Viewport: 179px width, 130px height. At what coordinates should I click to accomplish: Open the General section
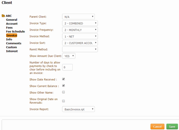[x=11, y=20]
